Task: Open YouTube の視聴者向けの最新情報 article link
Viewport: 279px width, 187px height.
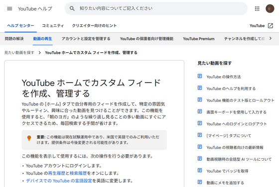Action: (235, 147)
